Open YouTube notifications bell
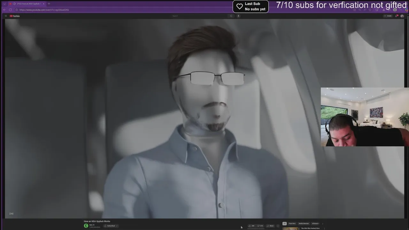 click(397, 16)
